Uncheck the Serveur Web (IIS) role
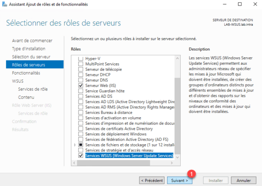Viewport: 262px width, 186px height. tap(81, 86)
